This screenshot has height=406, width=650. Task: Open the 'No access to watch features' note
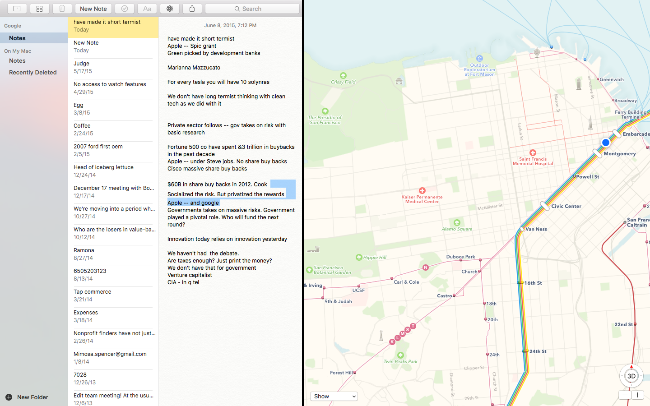113,89
